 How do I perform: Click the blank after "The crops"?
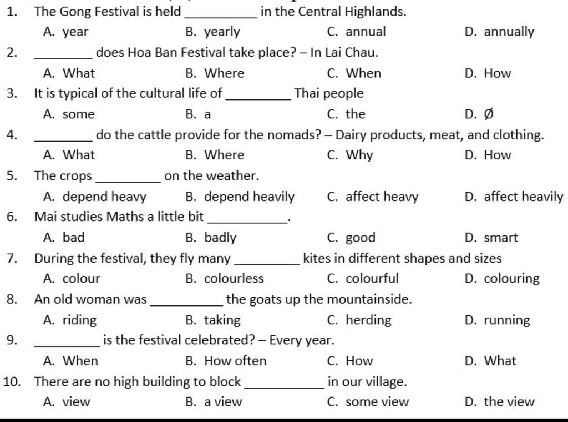pyautogui.click(x=128, y=177)
